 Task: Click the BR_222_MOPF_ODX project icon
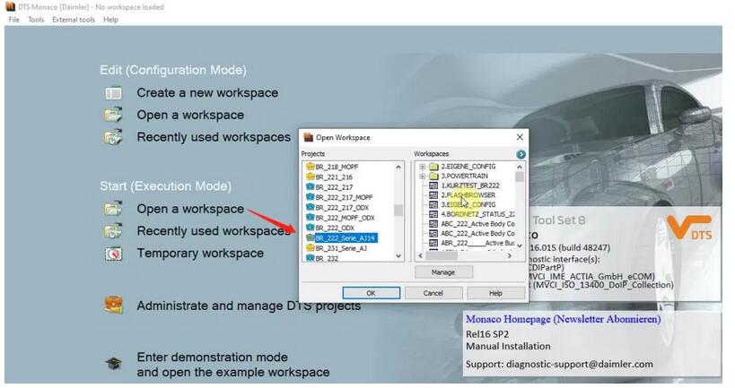[x=311, y=218]
